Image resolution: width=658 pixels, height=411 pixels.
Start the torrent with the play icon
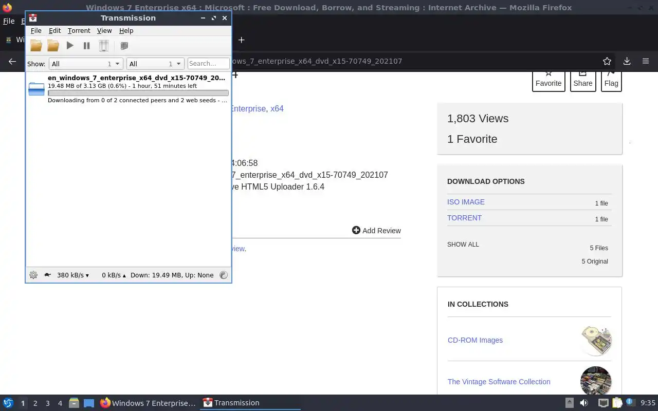pos(70,46)
